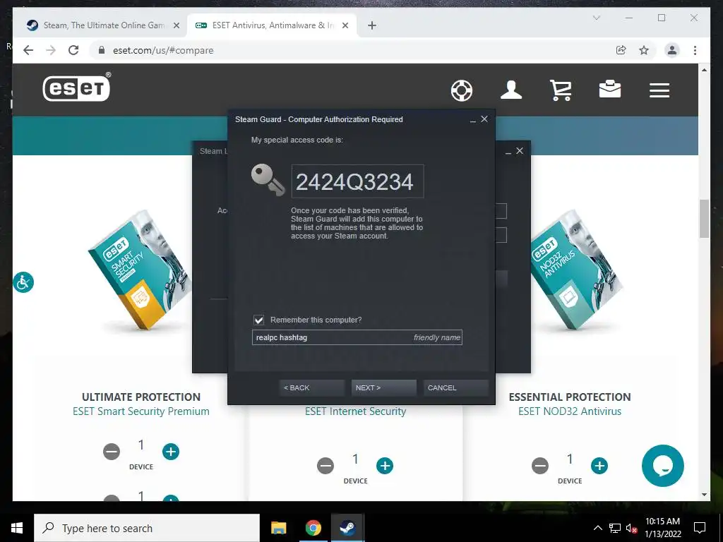Close the background Steam Login window
Screen dimensions: 723x542
click(x=520, y=151)
